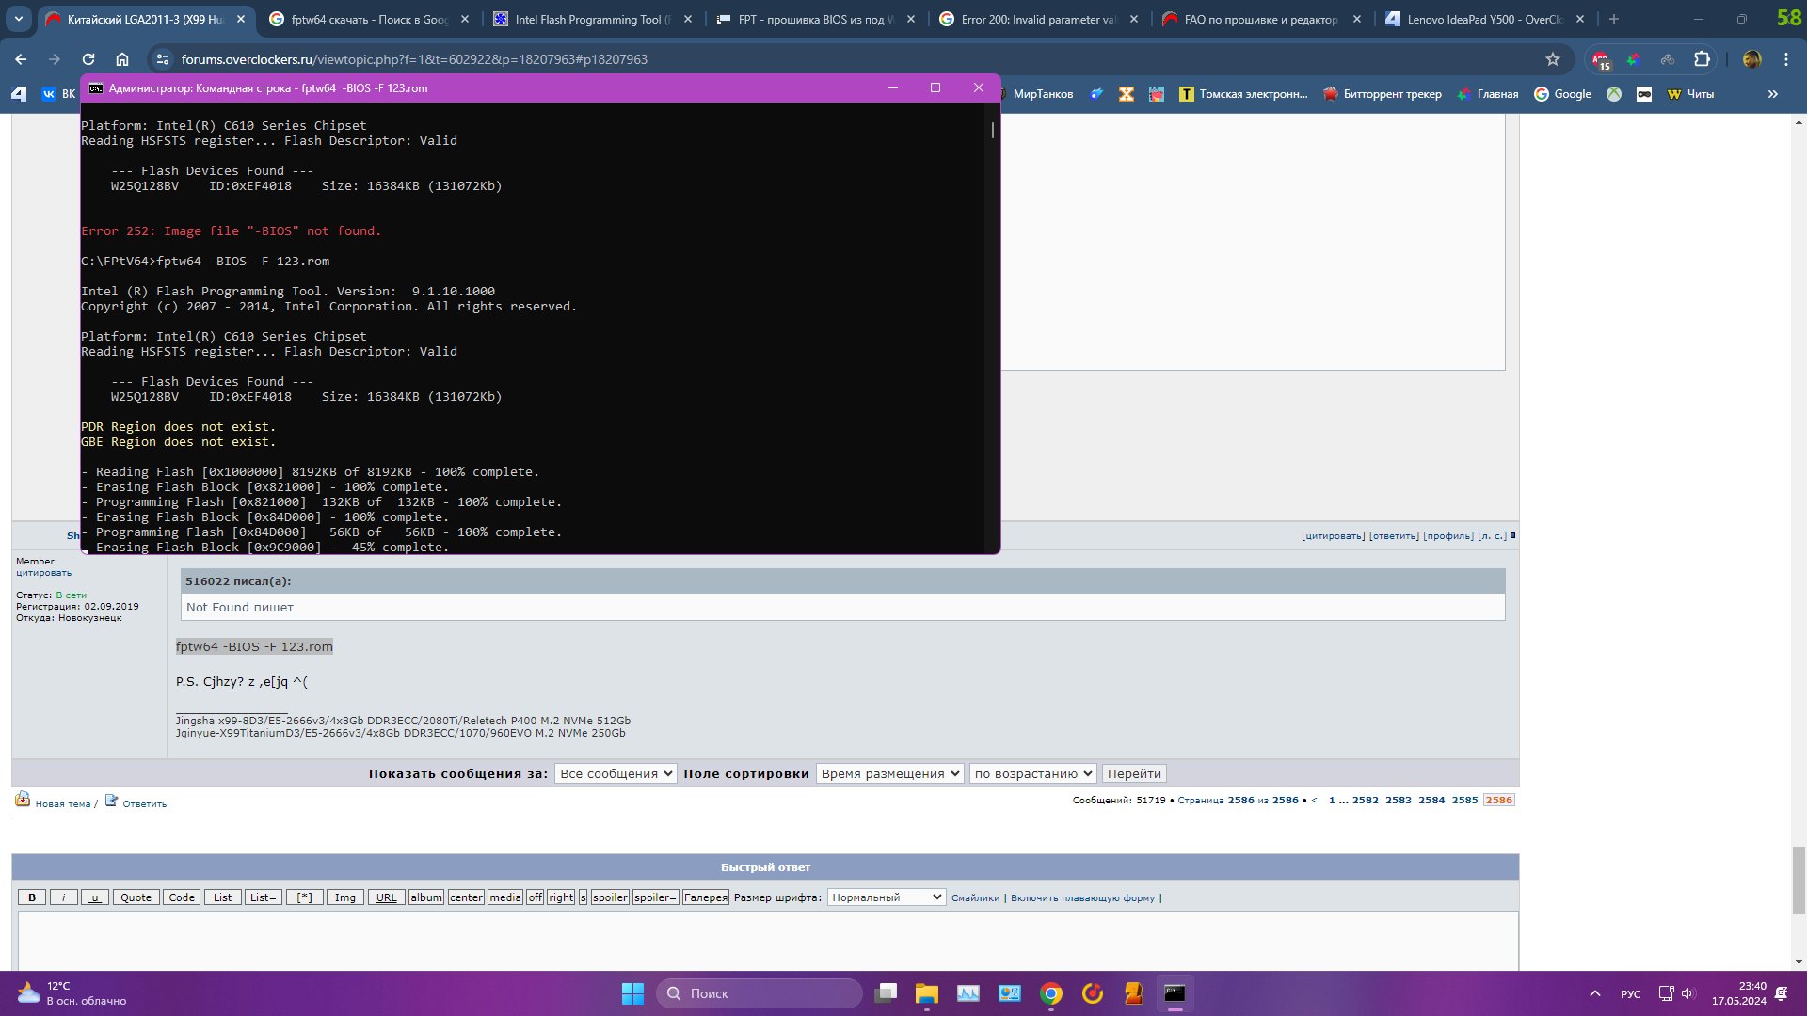Click in the quick reply text area
Screen dimensions: 1807x1016
(766, 939)
